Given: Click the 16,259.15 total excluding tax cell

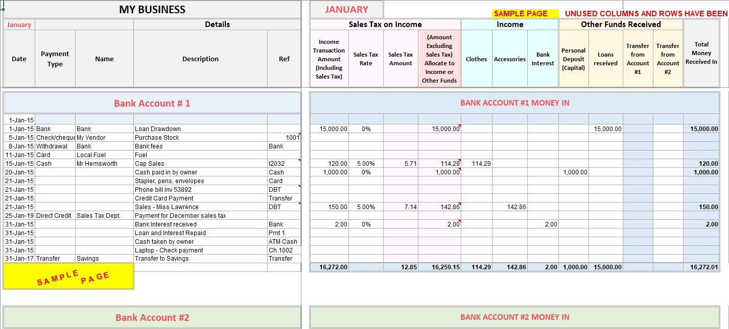Looking at the screenshot, I should click(x=439, y=267).
